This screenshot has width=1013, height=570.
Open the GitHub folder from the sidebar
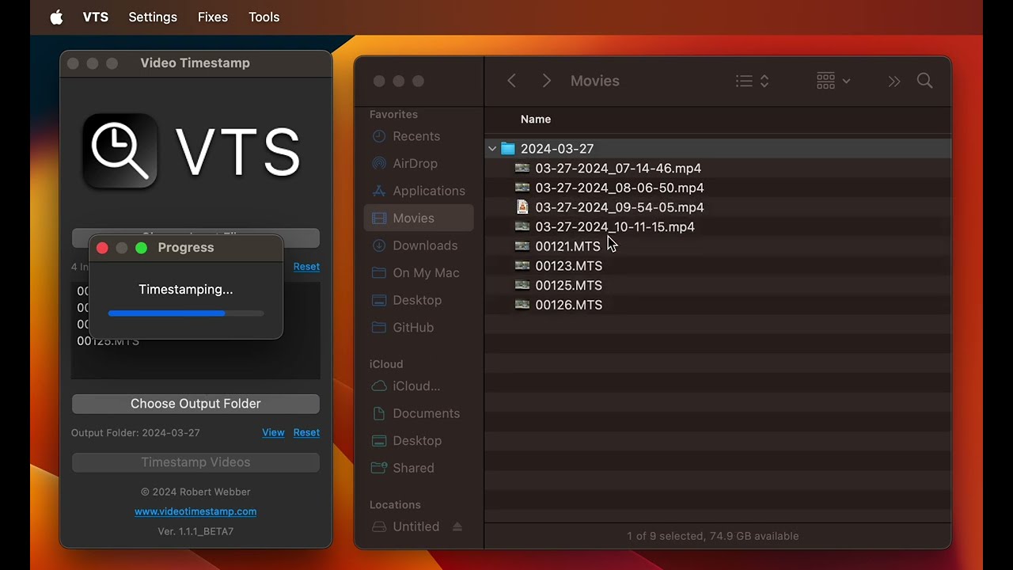(x=415, y=327)
